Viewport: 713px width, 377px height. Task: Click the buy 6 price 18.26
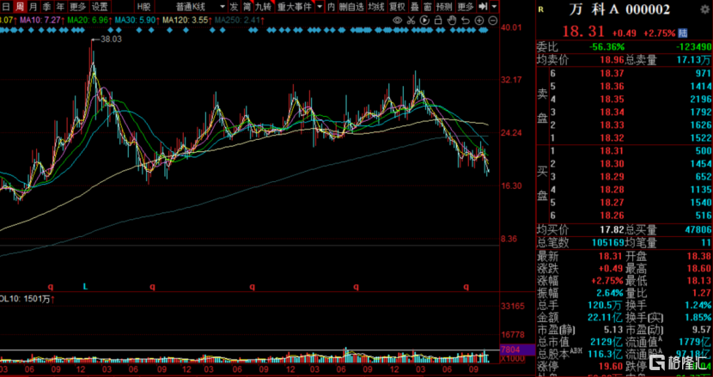point(611,216)
